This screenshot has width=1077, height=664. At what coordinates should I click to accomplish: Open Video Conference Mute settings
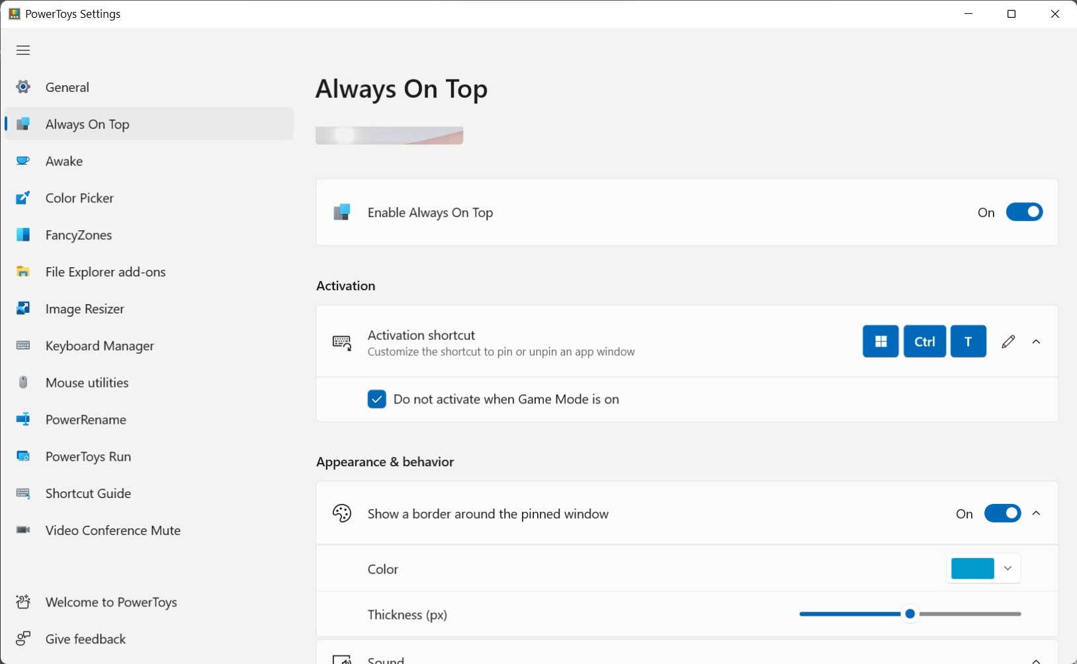point(149,530)
